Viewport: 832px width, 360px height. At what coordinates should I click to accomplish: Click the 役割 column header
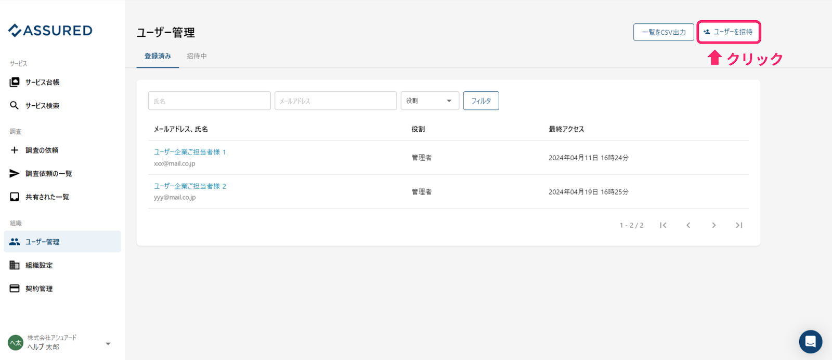(418, 129)
